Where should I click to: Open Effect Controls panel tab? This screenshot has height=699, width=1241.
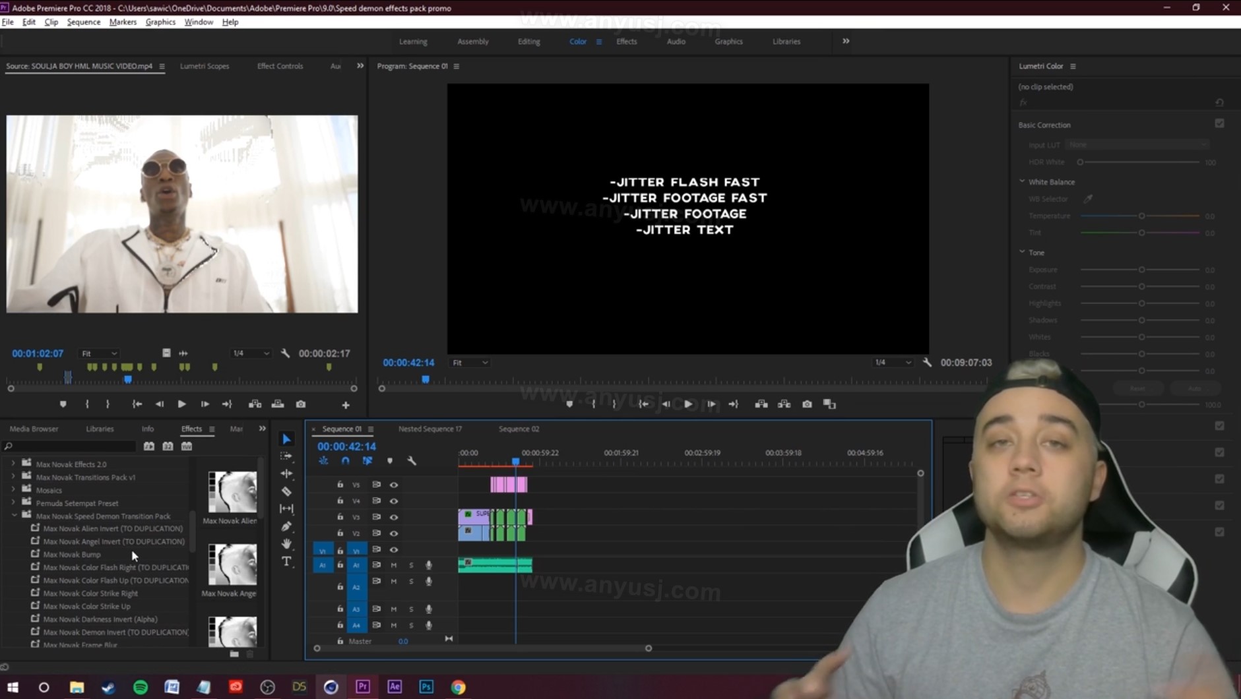click(280, 66)
